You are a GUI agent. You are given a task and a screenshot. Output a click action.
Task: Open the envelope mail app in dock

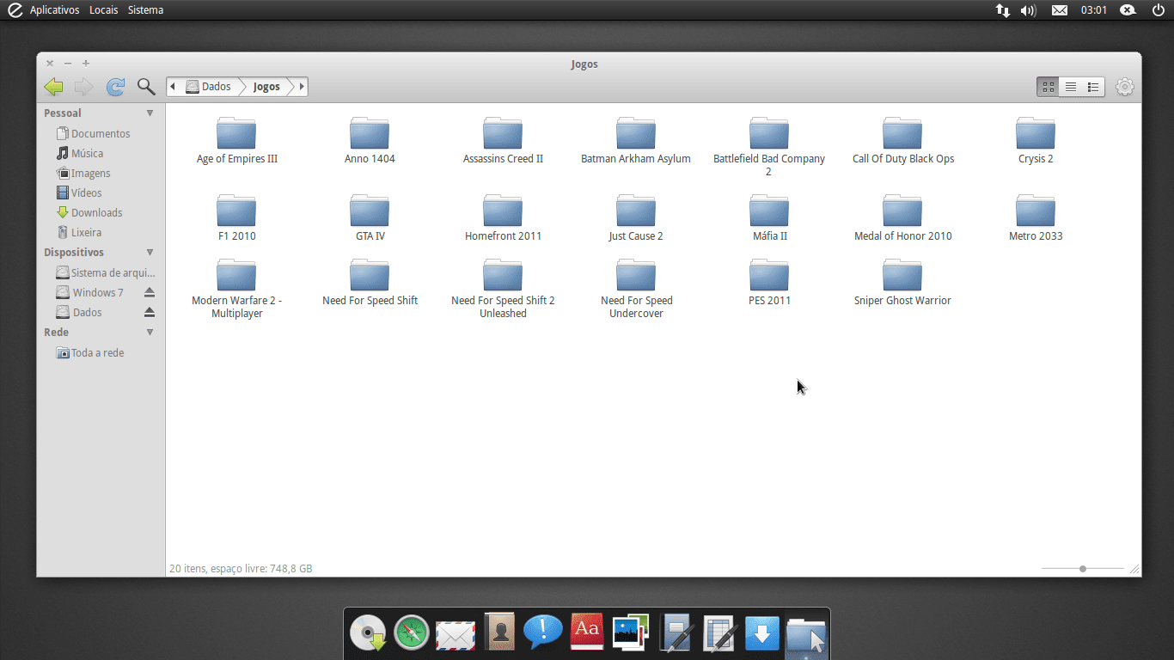click(456, 635)
